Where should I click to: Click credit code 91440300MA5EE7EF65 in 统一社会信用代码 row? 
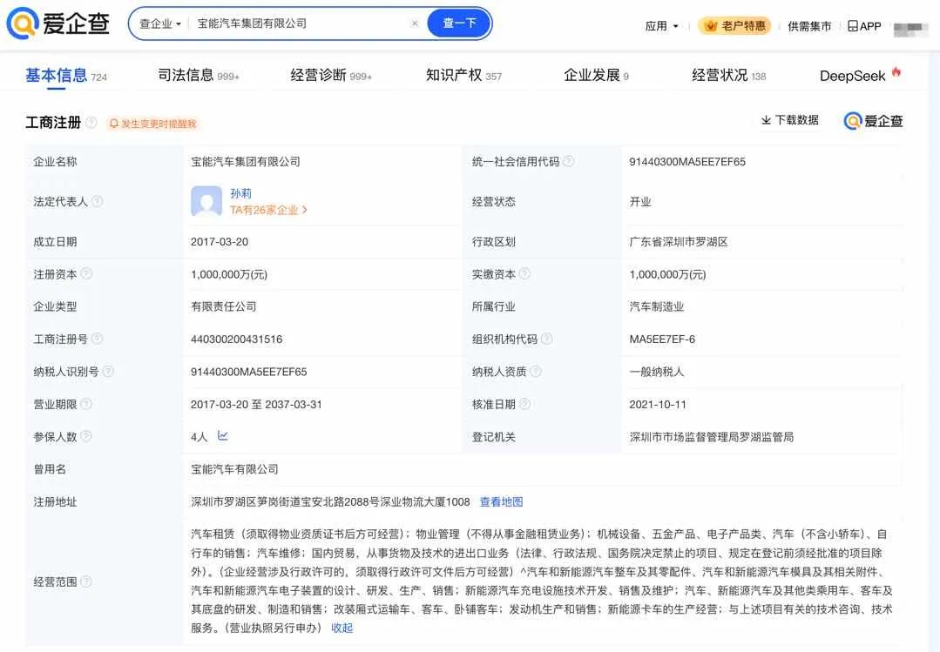pyautogui.click(x=687, y=162)
